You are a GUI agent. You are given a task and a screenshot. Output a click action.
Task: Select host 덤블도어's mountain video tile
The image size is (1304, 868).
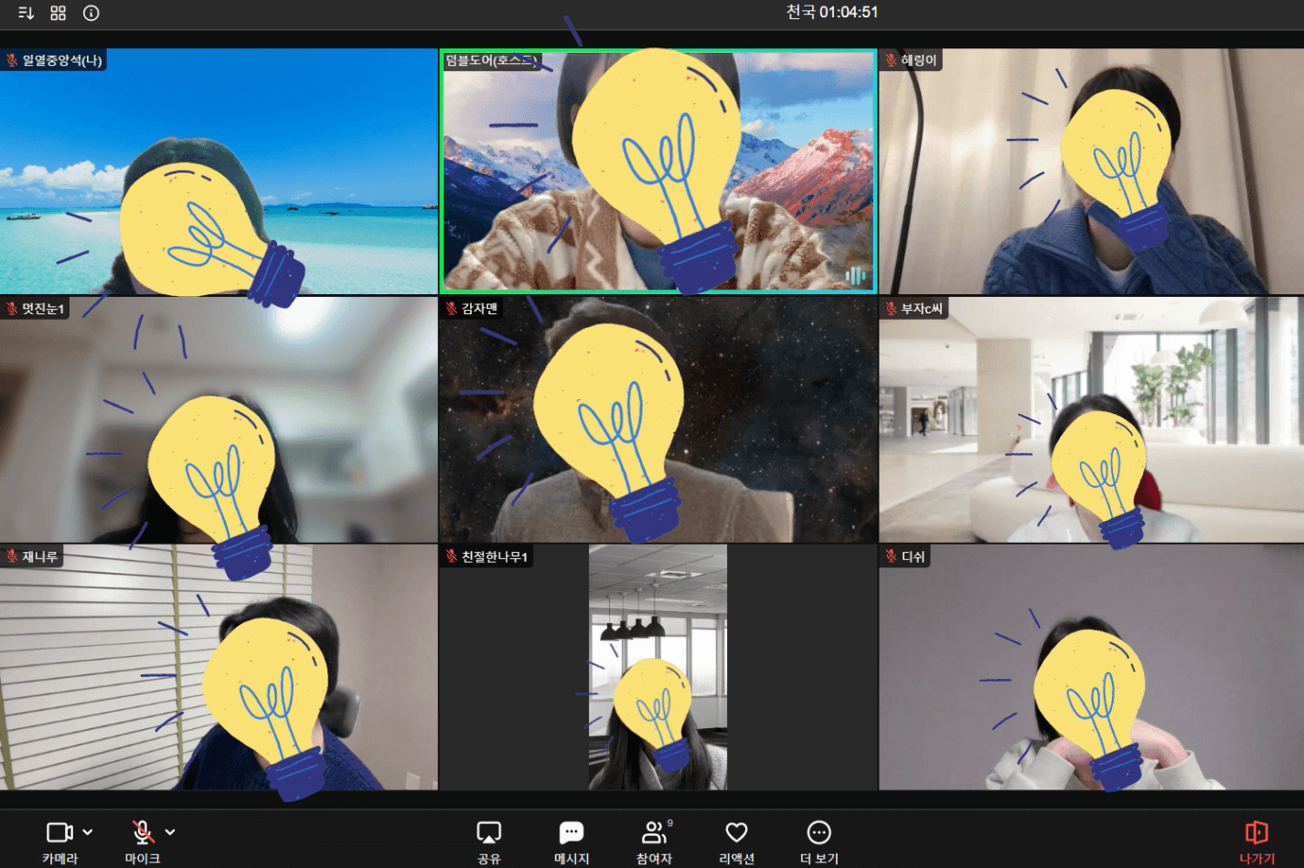point(658,172)
